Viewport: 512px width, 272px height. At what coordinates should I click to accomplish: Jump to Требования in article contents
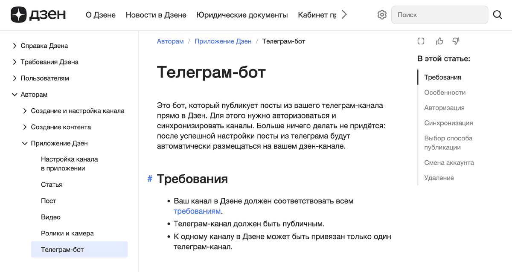coord(442,77)
